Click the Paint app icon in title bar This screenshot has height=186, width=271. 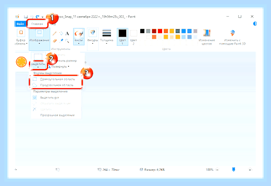[17, 17]
